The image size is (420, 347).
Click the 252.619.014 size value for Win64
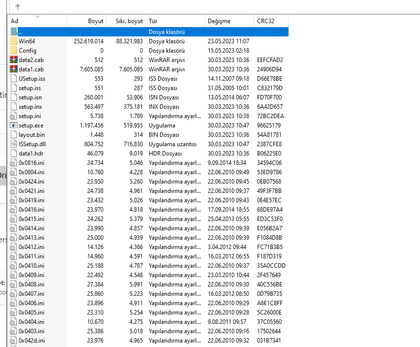click(x=89, y=41)
